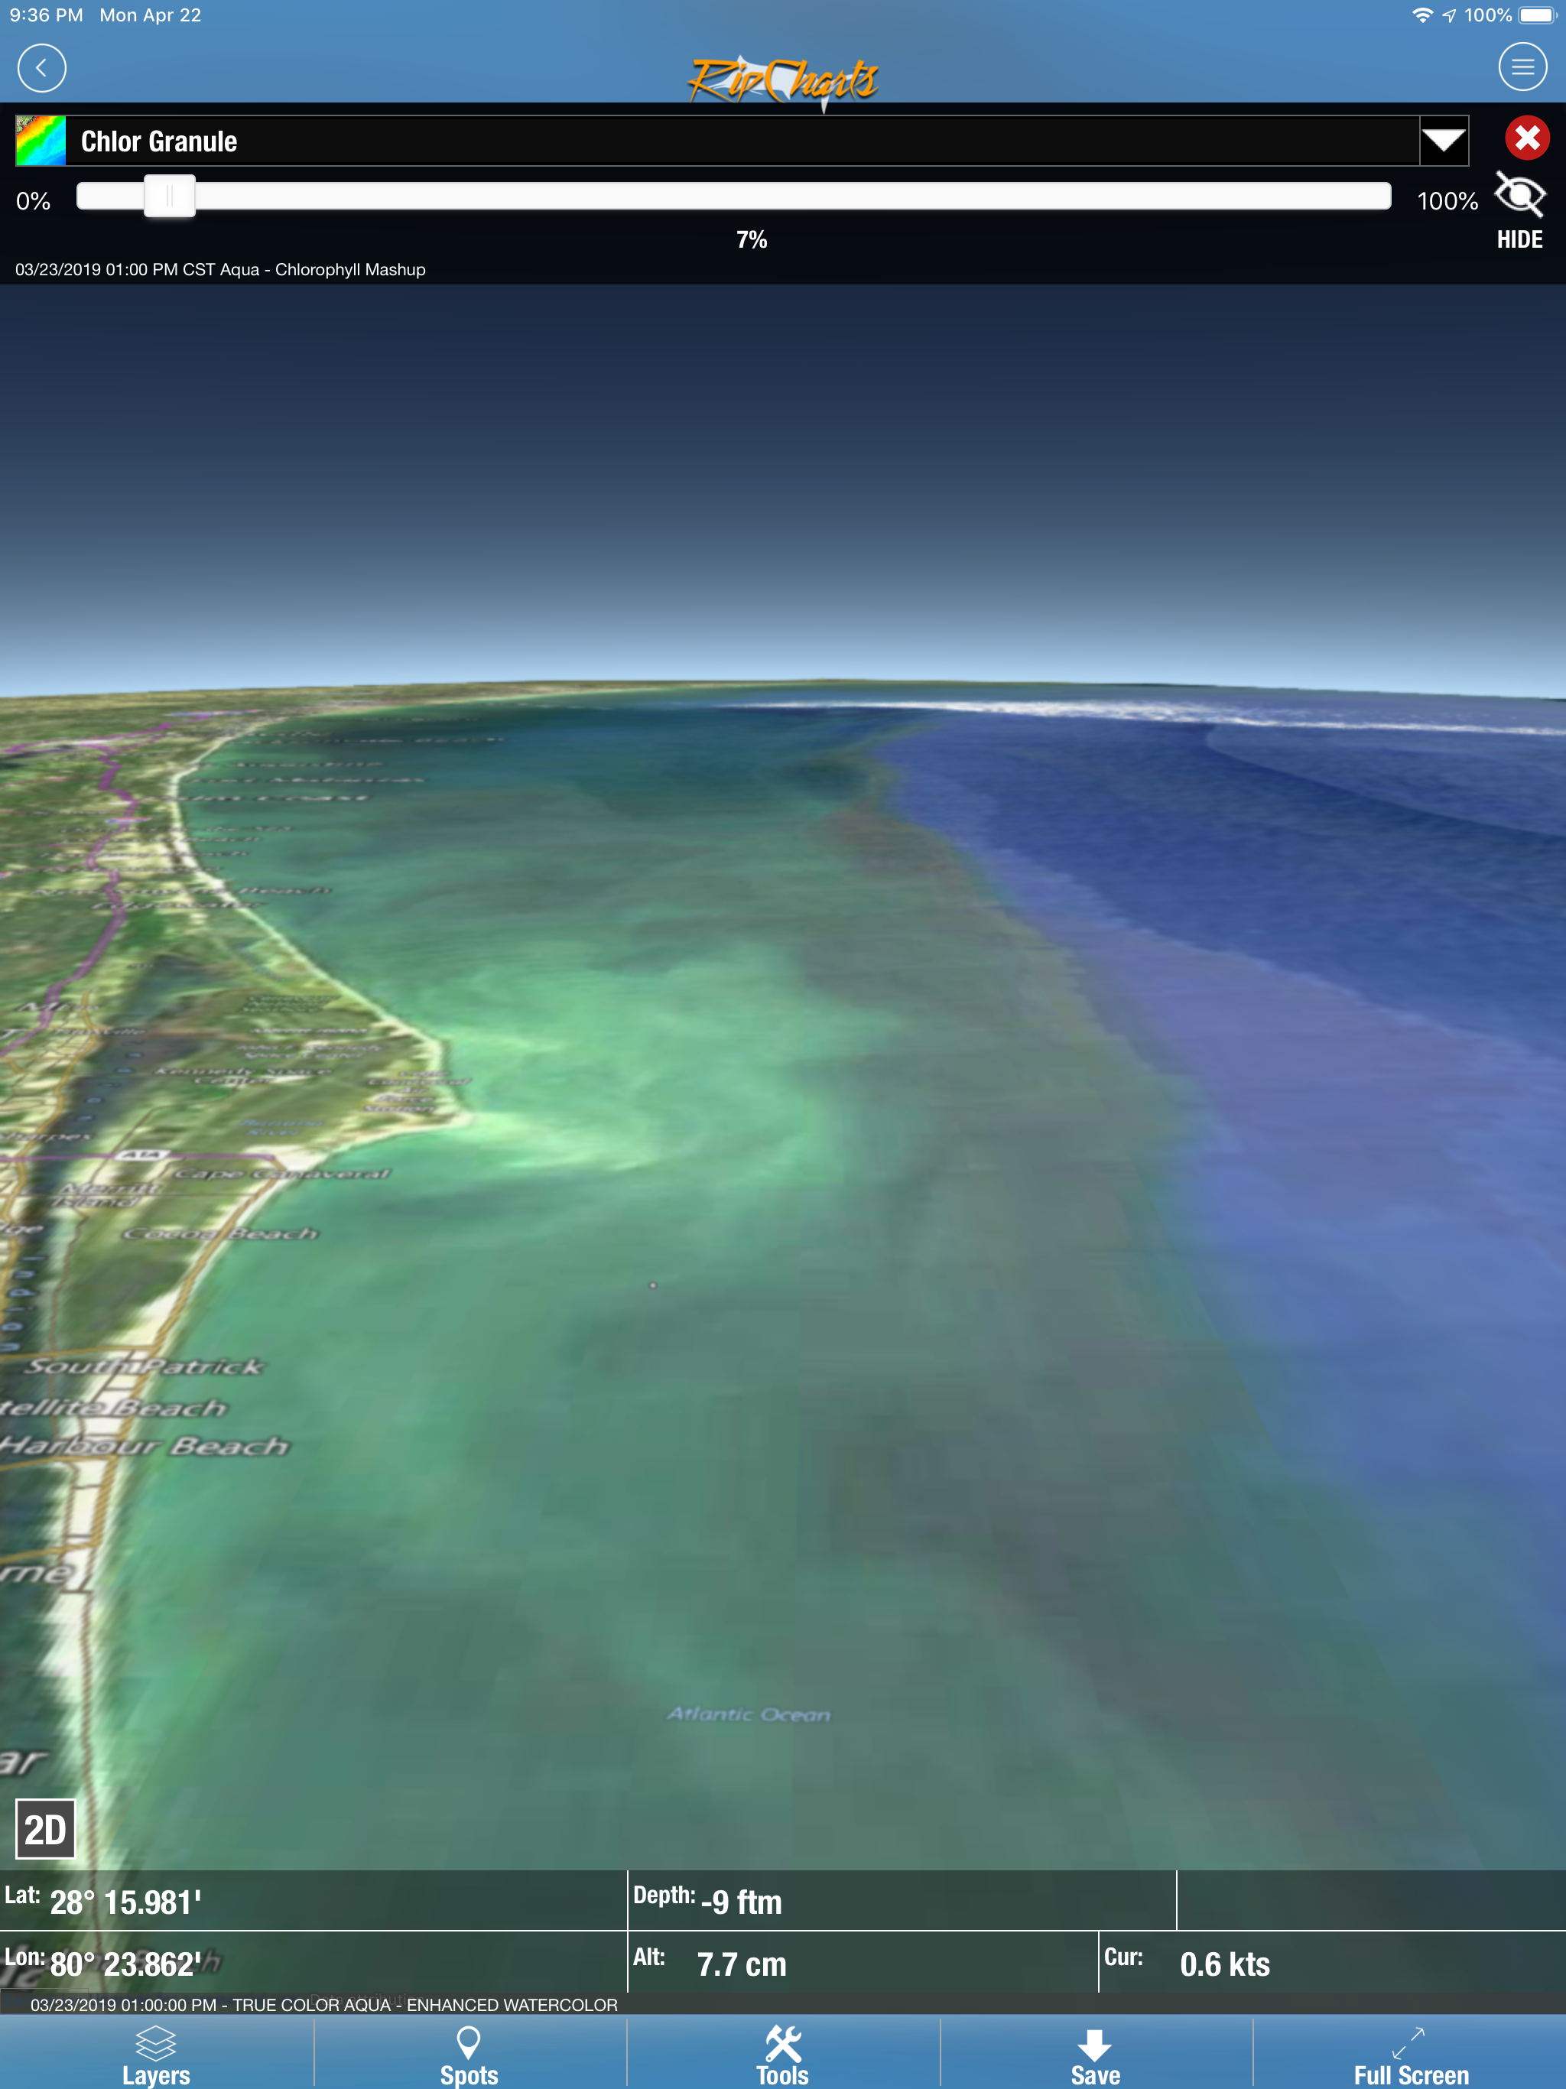Click the opacity slider handle
The width and height of the screenshot is (1566, 2089).
[169, 196]
